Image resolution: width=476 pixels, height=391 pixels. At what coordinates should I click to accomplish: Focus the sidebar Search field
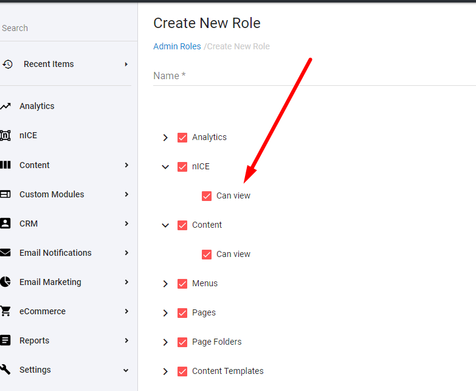coord(69,28)
